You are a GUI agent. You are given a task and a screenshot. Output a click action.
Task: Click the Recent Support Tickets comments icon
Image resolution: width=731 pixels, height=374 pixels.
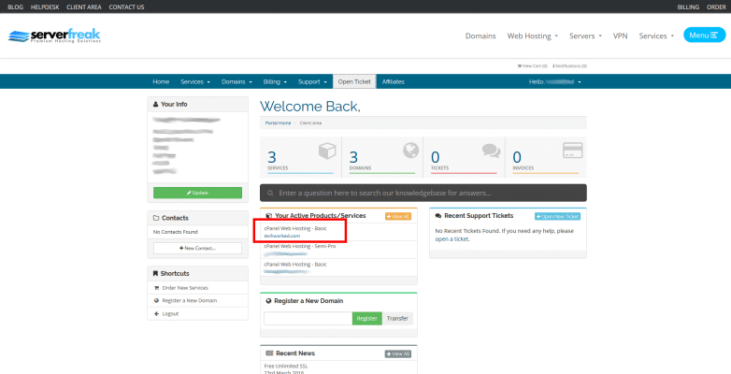point(438,216)
